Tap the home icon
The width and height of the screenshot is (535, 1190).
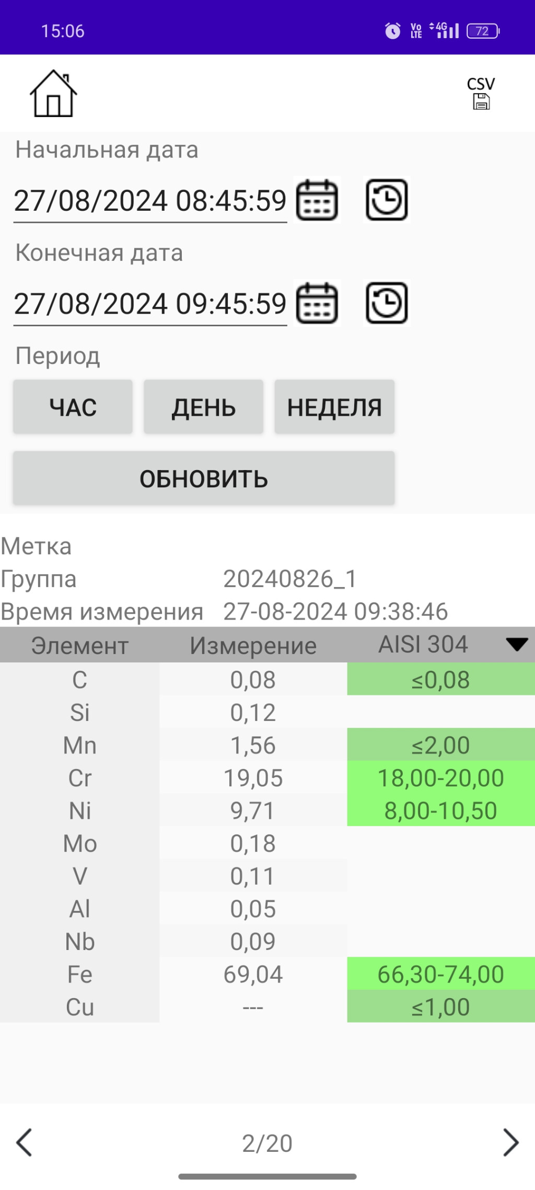(x=53, y=94)
